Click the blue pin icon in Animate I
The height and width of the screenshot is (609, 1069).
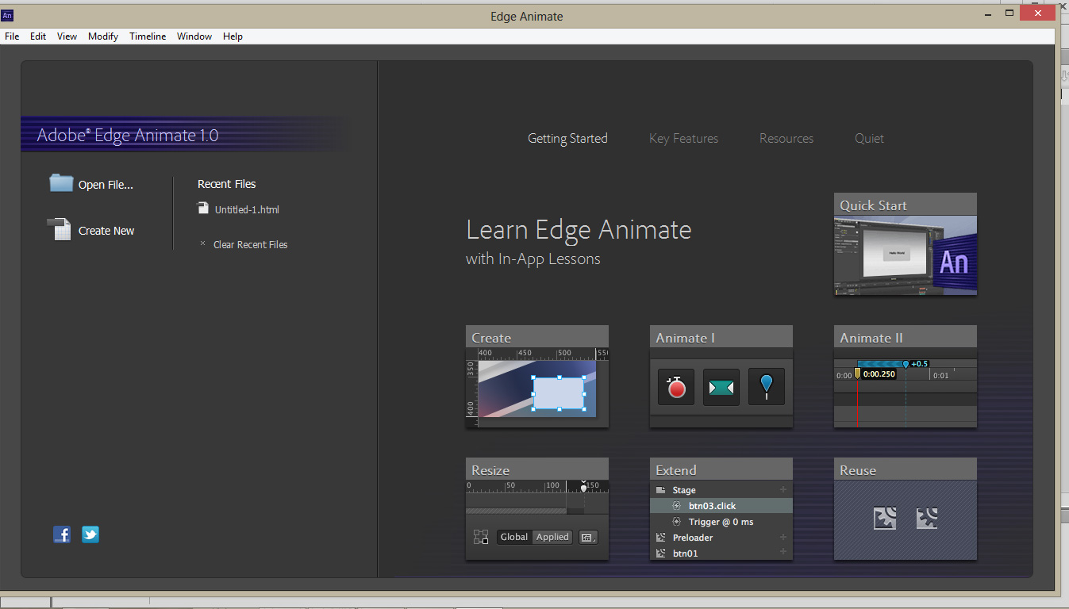tap(766, 387)
